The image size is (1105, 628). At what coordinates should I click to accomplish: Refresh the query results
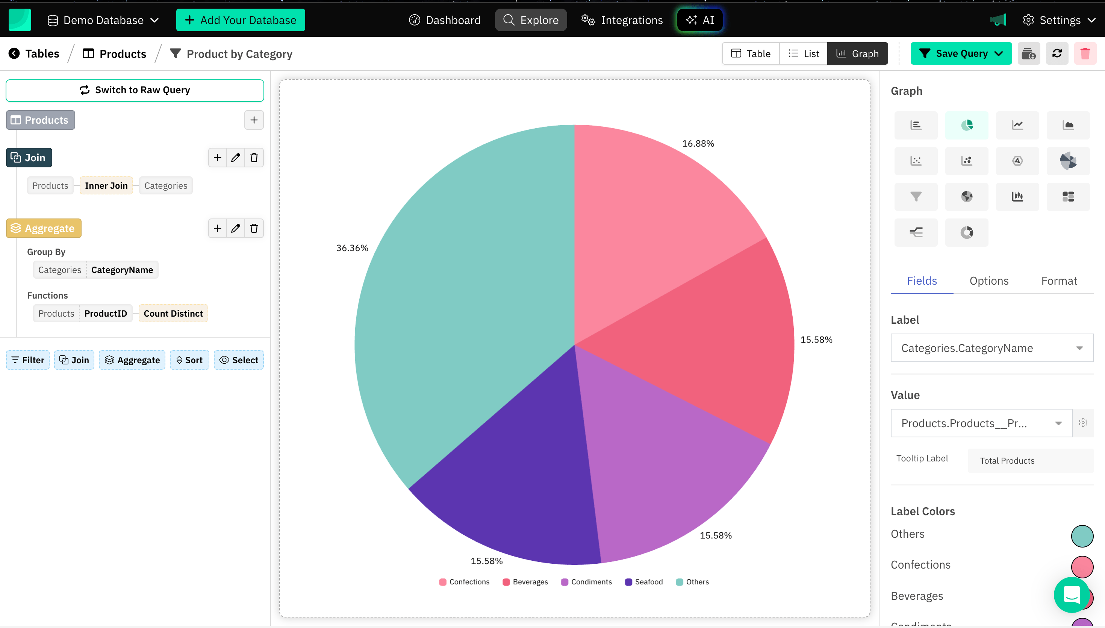point(1057,53)
